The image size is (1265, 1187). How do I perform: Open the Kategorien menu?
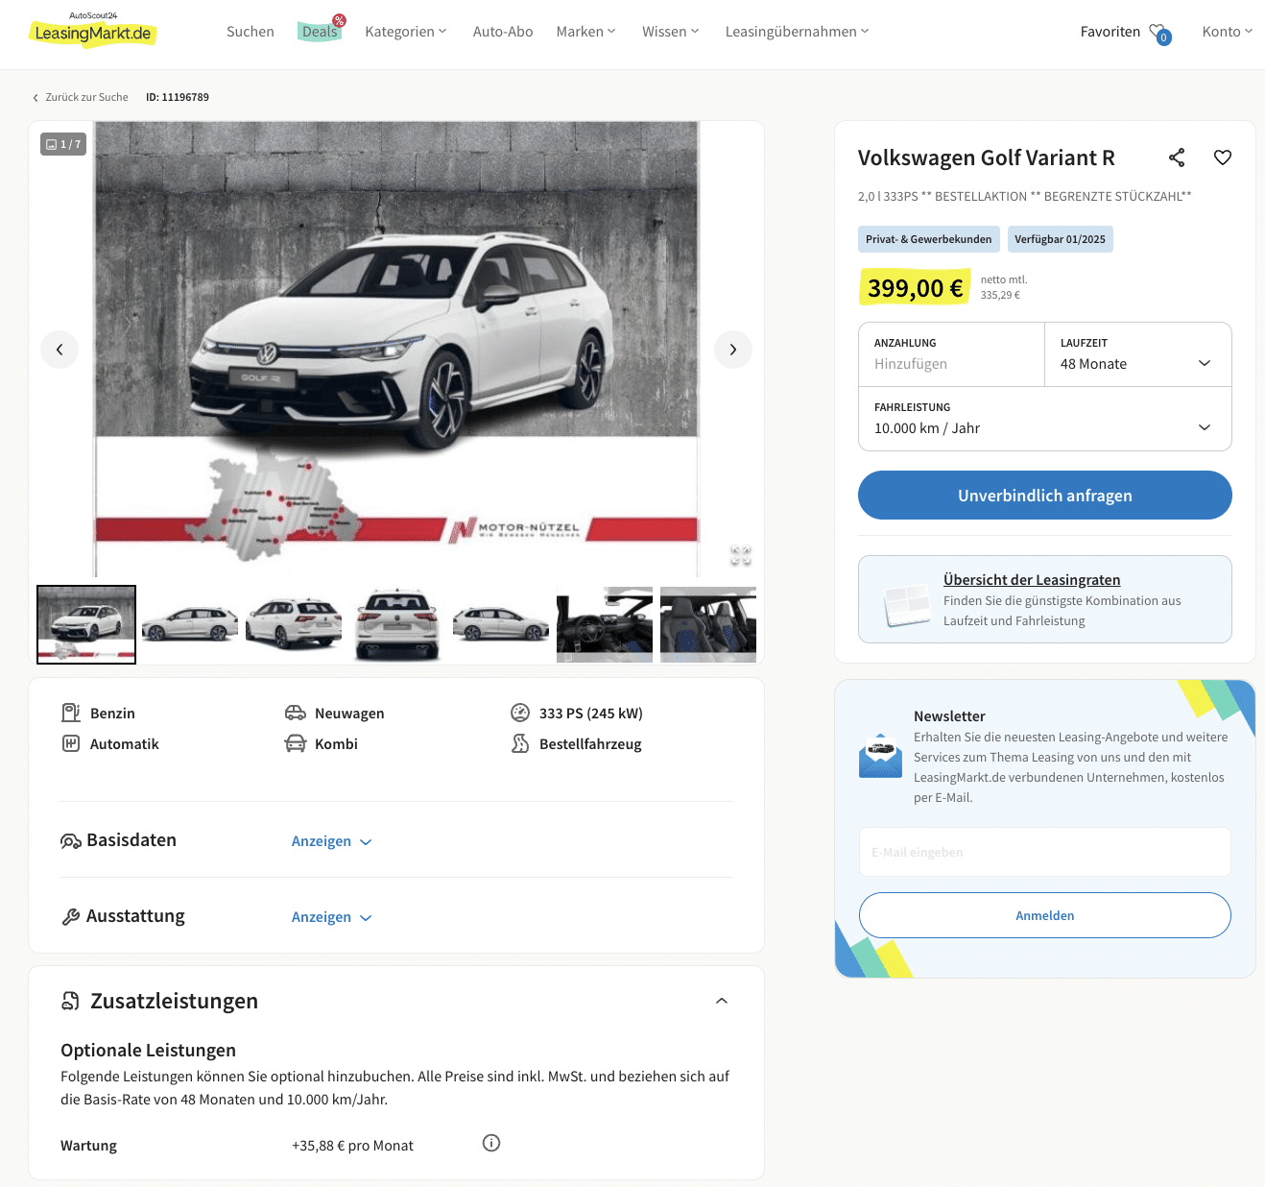pyautogui.click(x=406, y=32)
